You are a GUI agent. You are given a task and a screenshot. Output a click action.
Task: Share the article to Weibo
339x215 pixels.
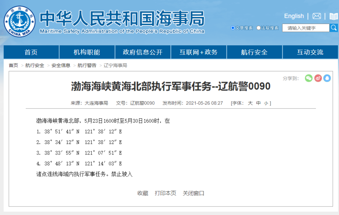tap(318, 78)
